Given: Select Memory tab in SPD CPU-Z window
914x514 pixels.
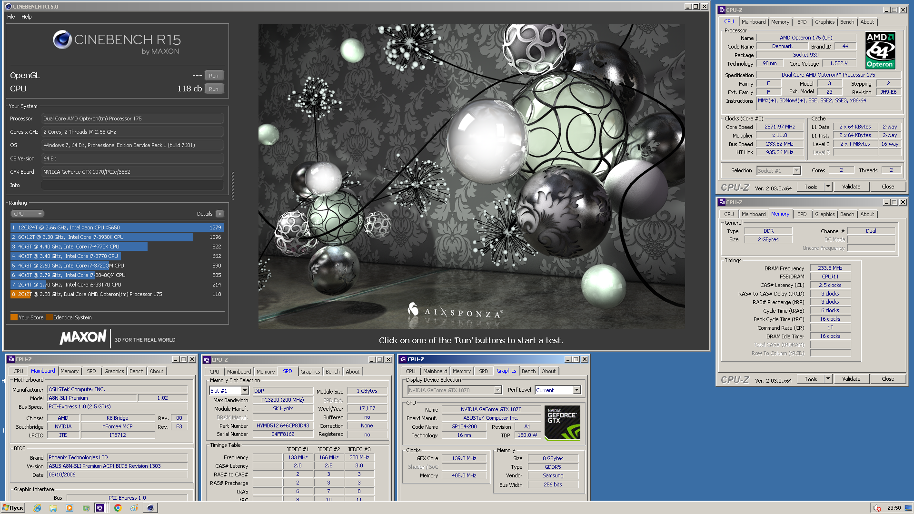Looking at the screenshot, I should coord(266,372).
